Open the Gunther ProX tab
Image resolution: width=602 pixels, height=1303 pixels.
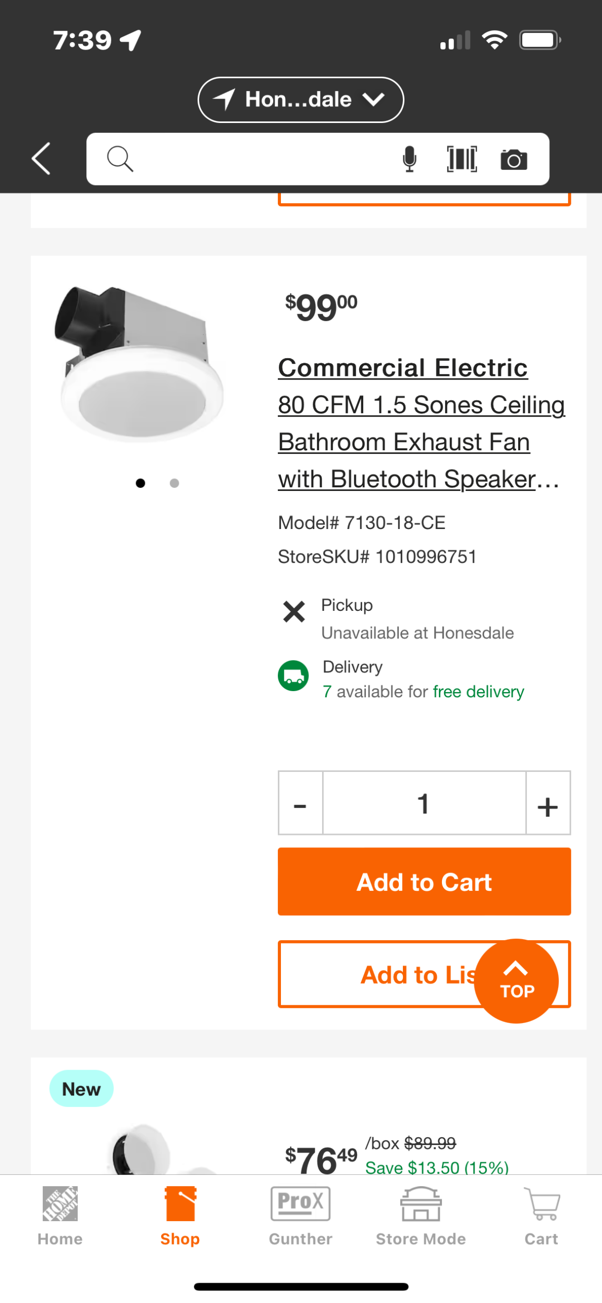pos(301,1215)
